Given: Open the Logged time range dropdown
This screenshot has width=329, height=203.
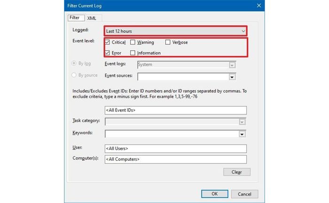Looking at the screenshot, I should [x=175, y=31].
